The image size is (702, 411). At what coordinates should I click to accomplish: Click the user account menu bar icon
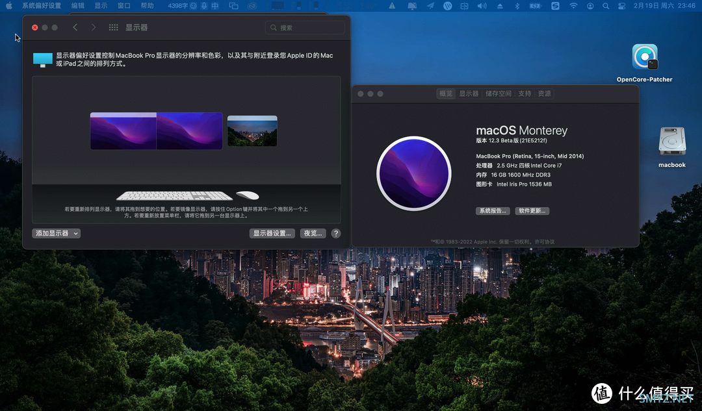[x=590, y=6]
